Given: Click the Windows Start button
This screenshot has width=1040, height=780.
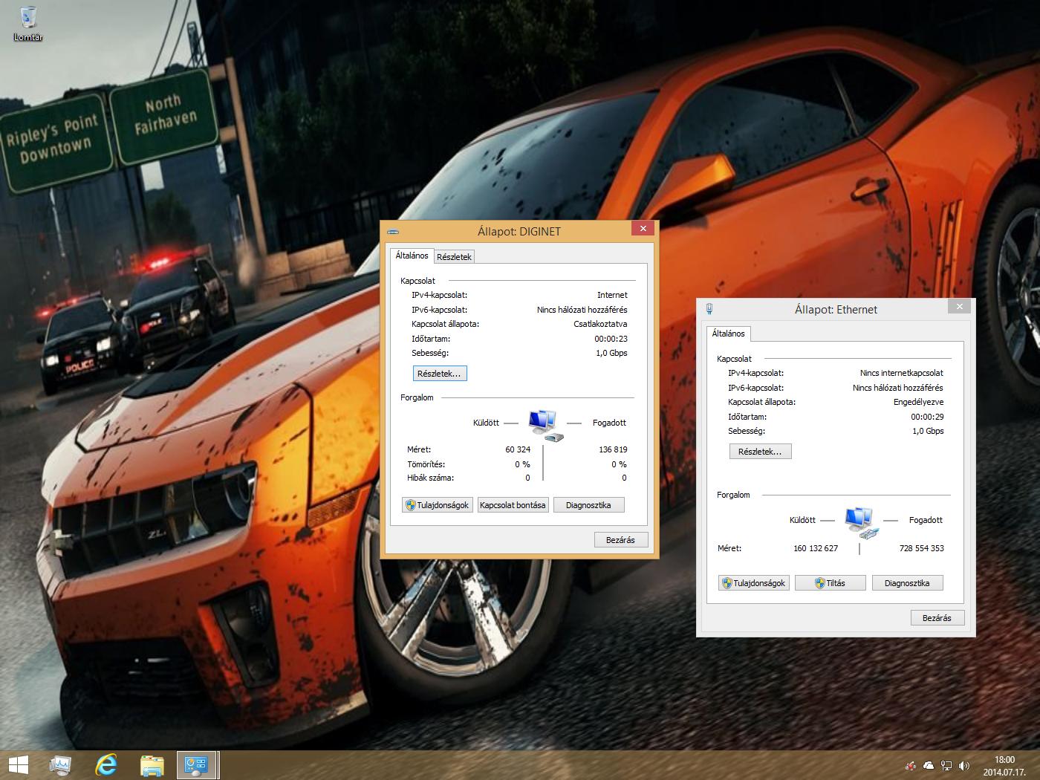Looking at the screenshot, I should [18, 764].
